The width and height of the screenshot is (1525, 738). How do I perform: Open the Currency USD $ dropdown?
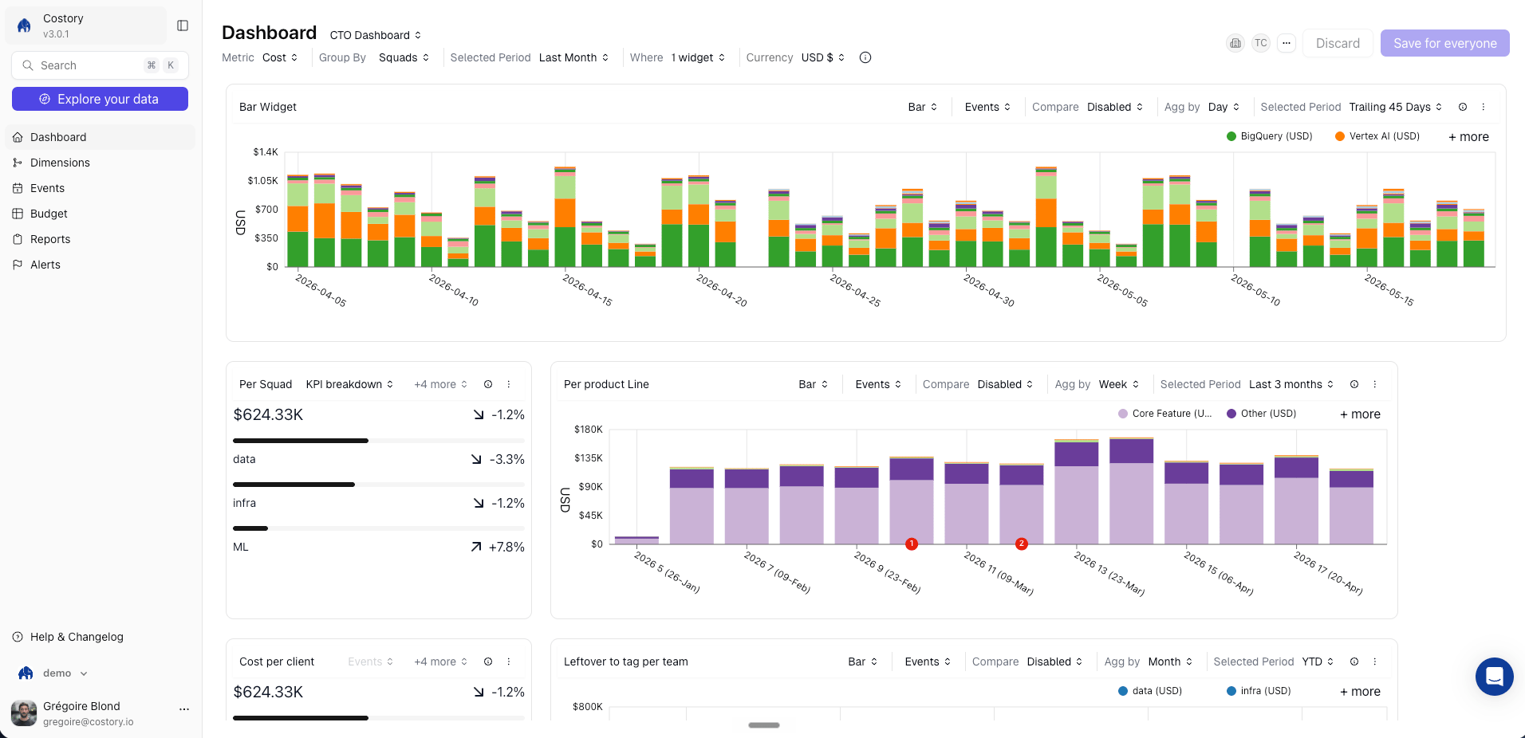pyautogui.click(x=823, y=57)
